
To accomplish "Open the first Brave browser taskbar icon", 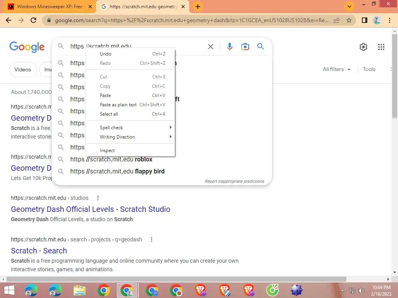I will pos(201,290).
